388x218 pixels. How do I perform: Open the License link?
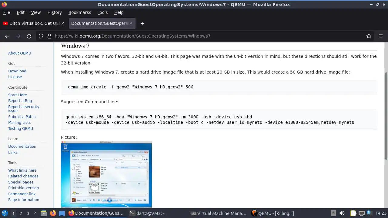15,77
